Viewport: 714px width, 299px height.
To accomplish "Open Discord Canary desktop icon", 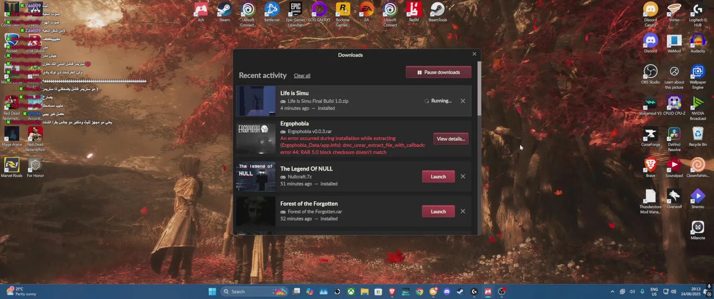I will pos(650,14).
